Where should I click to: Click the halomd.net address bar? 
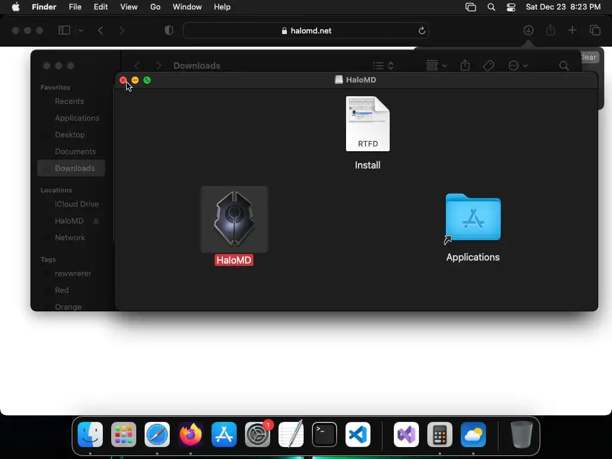[306, 30]
